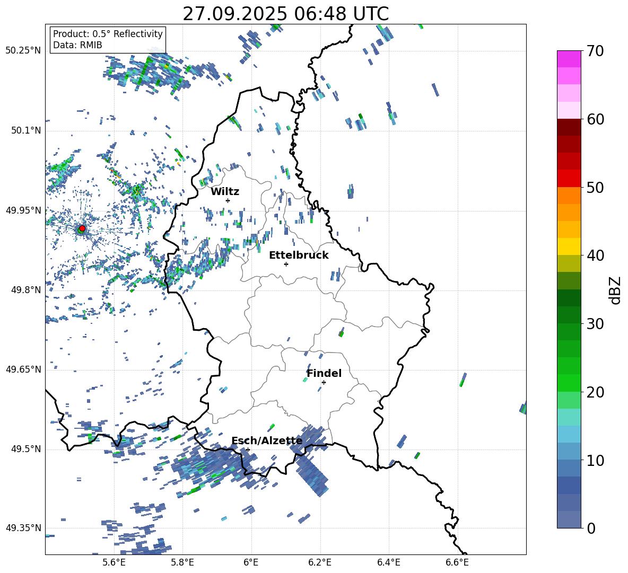Click the Product: 0.5° Reflectivity text
Screen dimensions: 628x573
click(x=108, y=34)
